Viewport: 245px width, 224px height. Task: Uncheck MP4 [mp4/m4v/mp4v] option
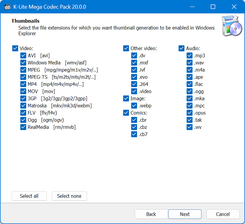coord(23,84)
